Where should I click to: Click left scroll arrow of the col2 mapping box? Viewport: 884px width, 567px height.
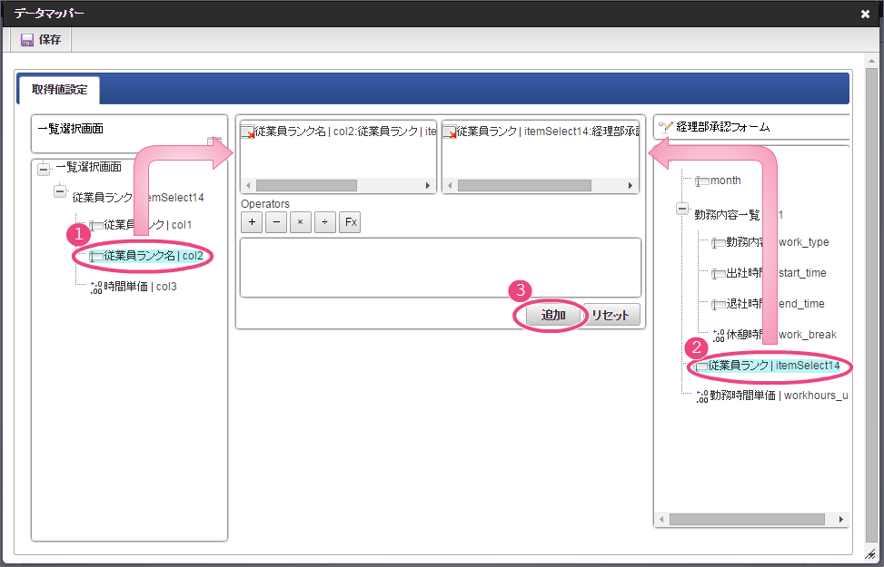click(x=248, y=185)
